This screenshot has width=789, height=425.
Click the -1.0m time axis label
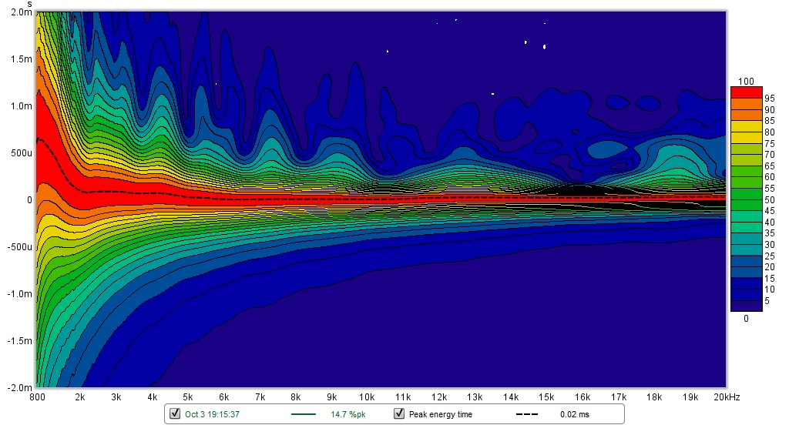pyautogui.click(x=20, y=294)
